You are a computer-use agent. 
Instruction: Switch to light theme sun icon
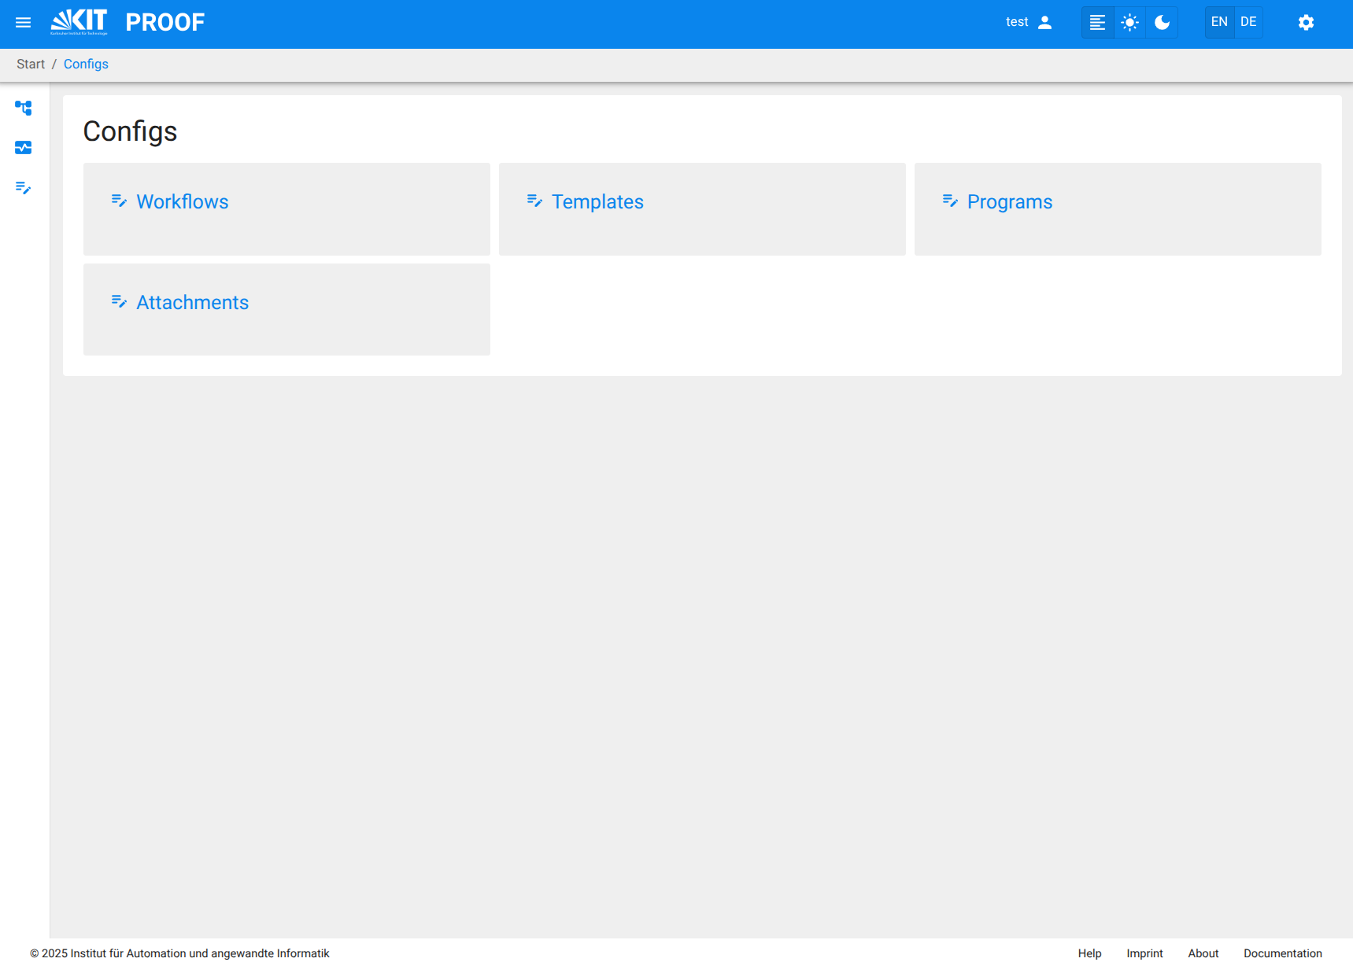pyautogui.click(x=1129, y=23)
